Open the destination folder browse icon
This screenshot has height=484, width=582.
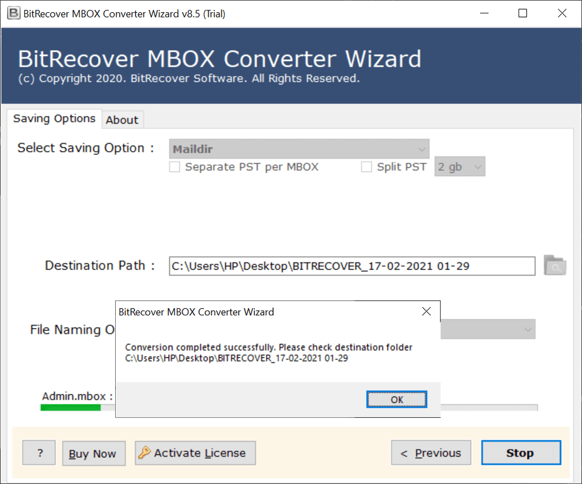[555, 265]
